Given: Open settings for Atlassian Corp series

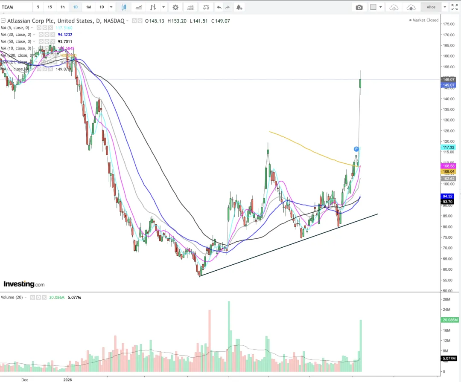Looking at the screenshot, I should pos(140,21).
